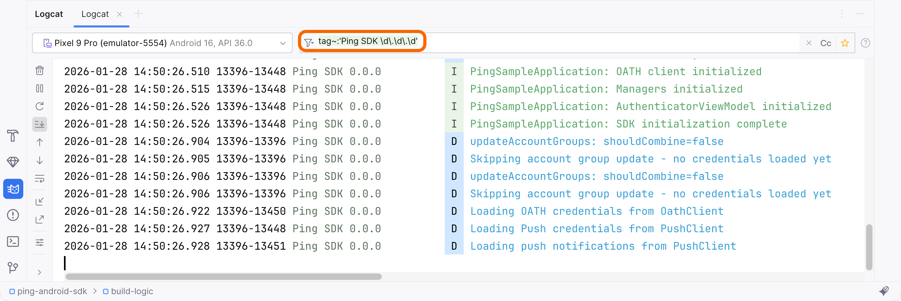Image resolution: width=901 pixels, height=301 pixels.
Task: Open the Build tool window with the hammer
Action: tap(13, 135)
